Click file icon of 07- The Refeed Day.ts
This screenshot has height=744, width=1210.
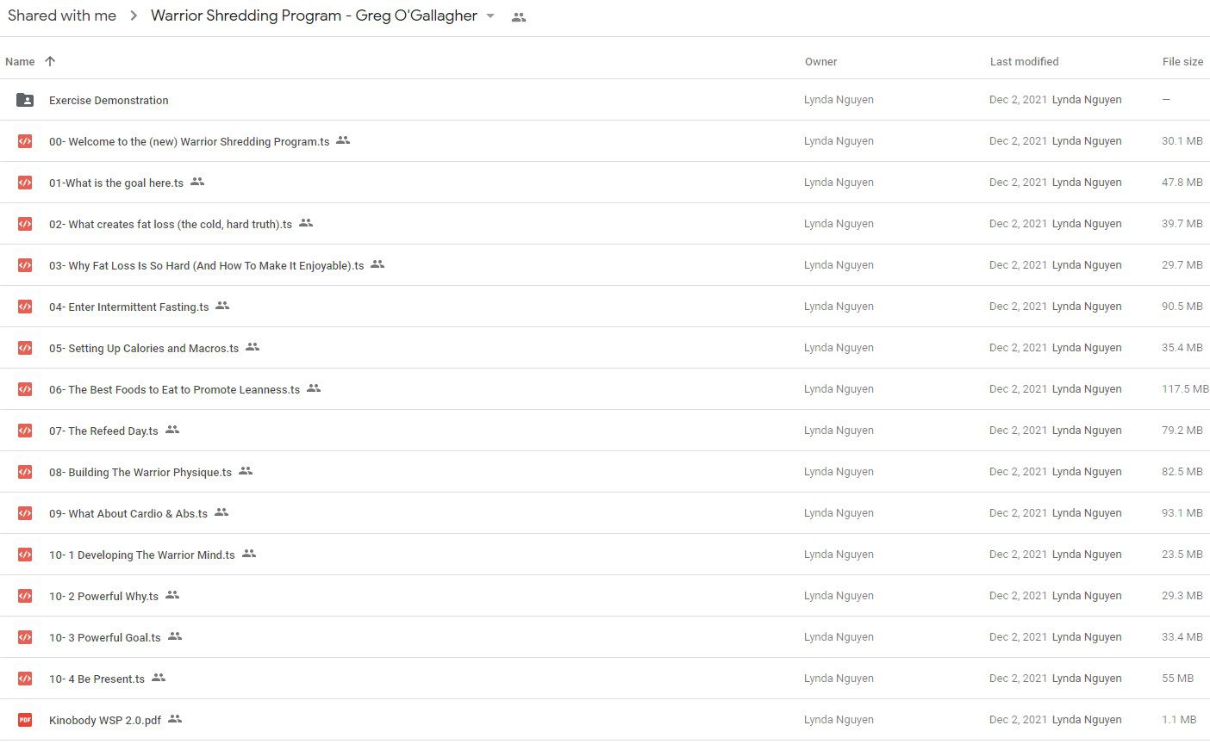coord(25,431)
